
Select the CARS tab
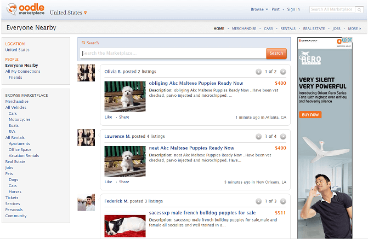coord(268,28)
